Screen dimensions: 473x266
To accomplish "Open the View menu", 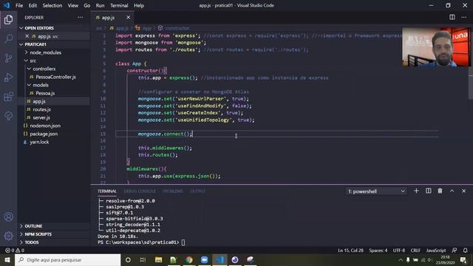I will point(72,5).
